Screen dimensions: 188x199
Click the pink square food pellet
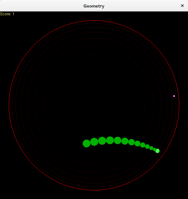pyautogui.click(x=174, y=96)
